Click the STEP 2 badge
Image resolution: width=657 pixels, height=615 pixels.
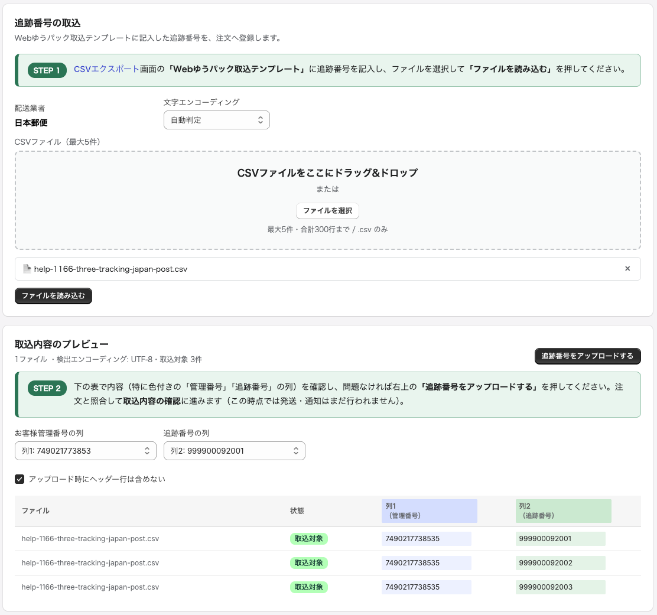(x=47, y=388)
